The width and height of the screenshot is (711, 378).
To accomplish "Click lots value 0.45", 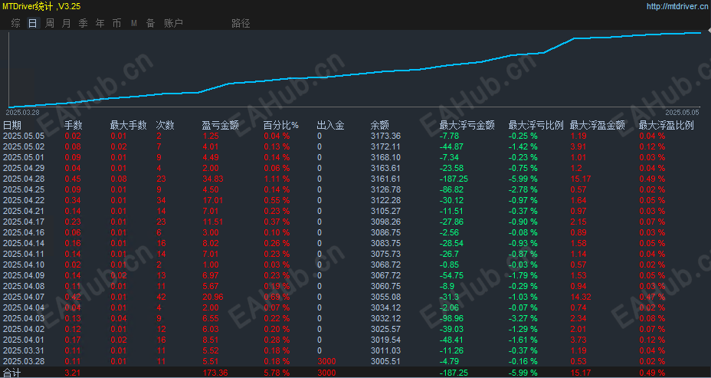I will (73, 179).
